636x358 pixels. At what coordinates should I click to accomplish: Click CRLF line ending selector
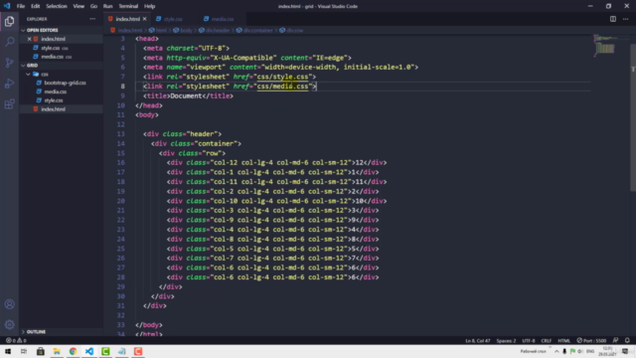tap(546, 340)
